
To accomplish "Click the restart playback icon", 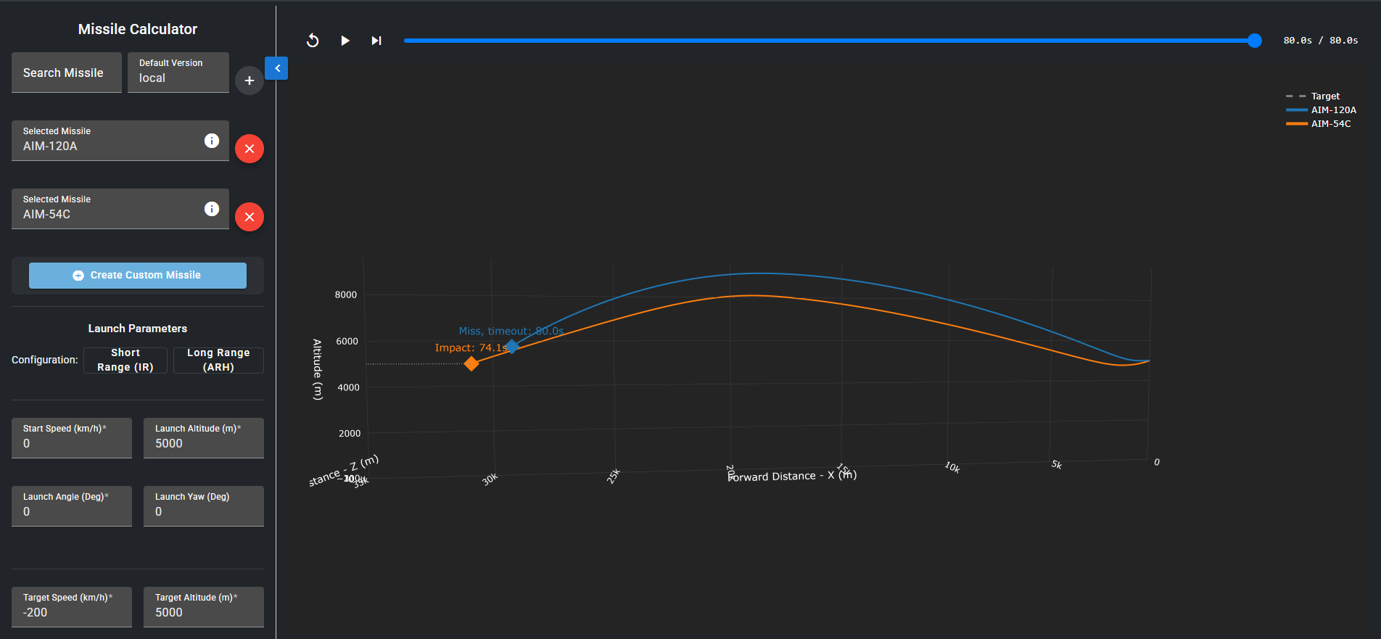I will tap(313, 41).
